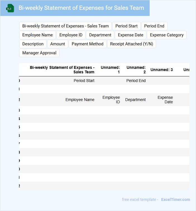Click the 'Department' table cell
The width and height of the screenshot is (196, 211).
135,100
